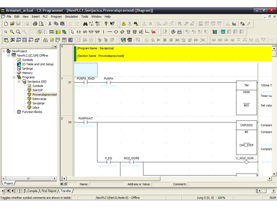
Task: Click the yellow warning triangle icon
Action: click(124, 24)
